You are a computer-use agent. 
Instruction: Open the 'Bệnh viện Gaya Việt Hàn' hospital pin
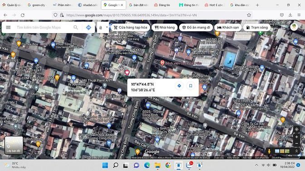162,62
